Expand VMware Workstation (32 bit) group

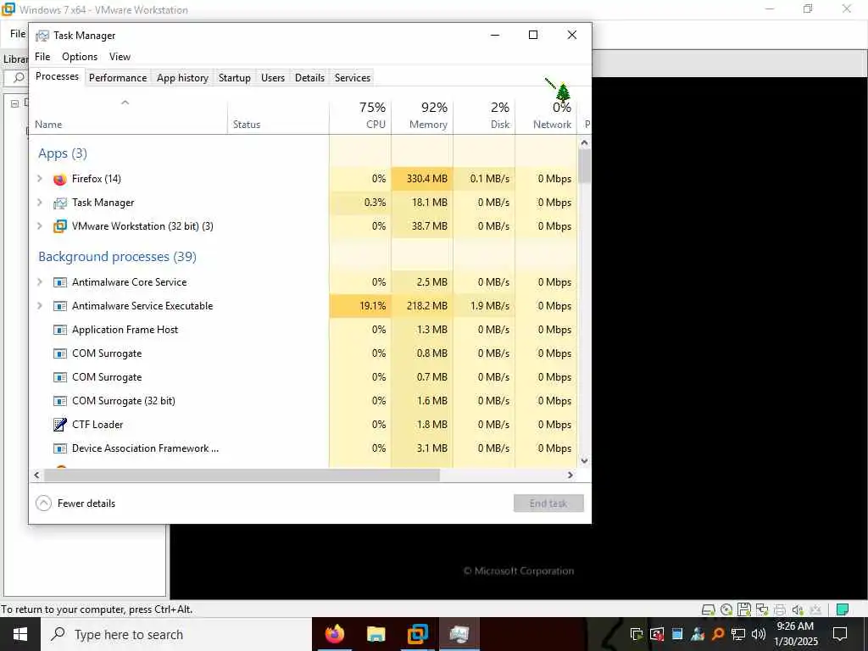coord(39,226)
